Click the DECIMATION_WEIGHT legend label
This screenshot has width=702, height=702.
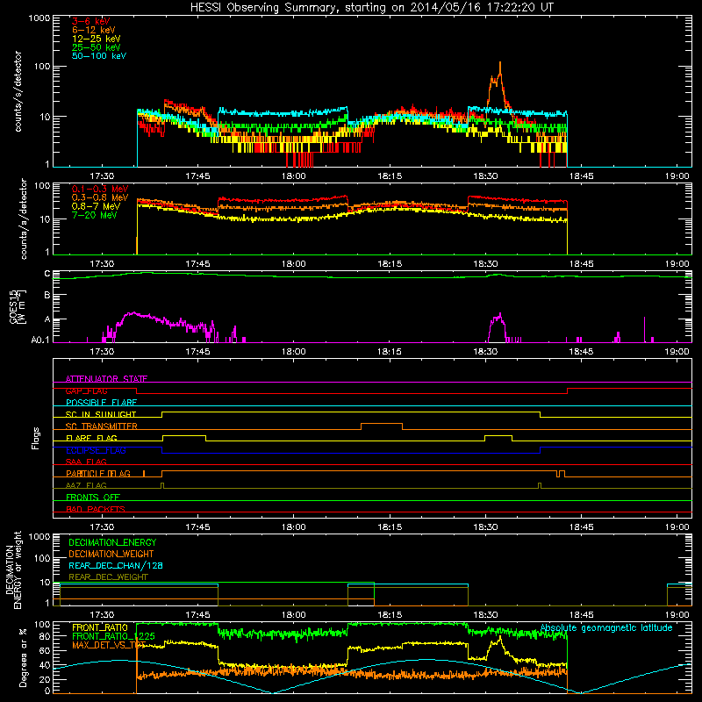coord(111,554)
